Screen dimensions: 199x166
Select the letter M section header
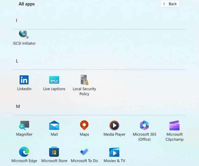18,106
